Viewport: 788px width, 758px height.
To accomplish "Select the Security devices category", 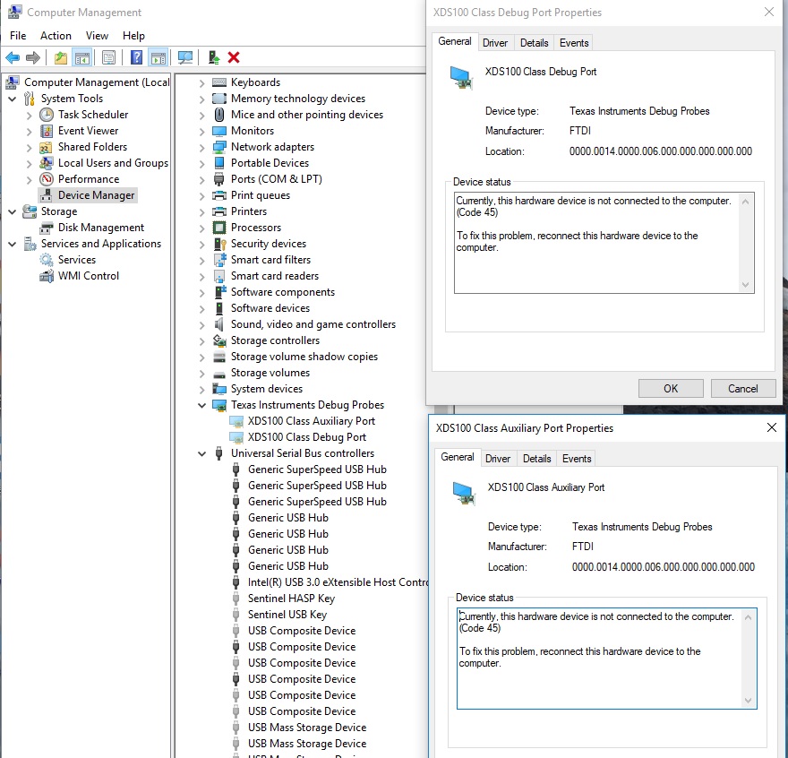I will (269, 244).
